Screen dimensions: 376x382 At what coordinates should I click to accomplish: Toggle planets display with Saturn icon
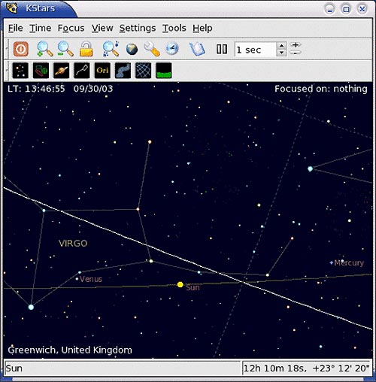[x=62, y=71]
